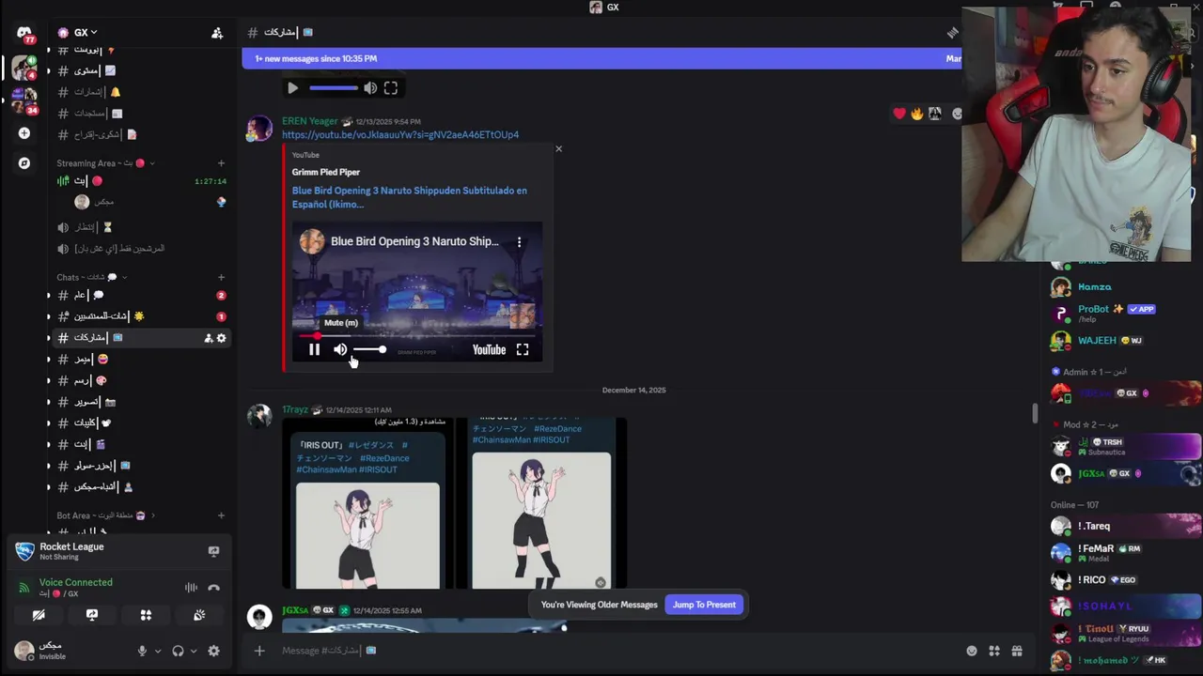Open the أشباه-مجكس channel
The height and width of the screenshot is (676, 1203).
141,487
